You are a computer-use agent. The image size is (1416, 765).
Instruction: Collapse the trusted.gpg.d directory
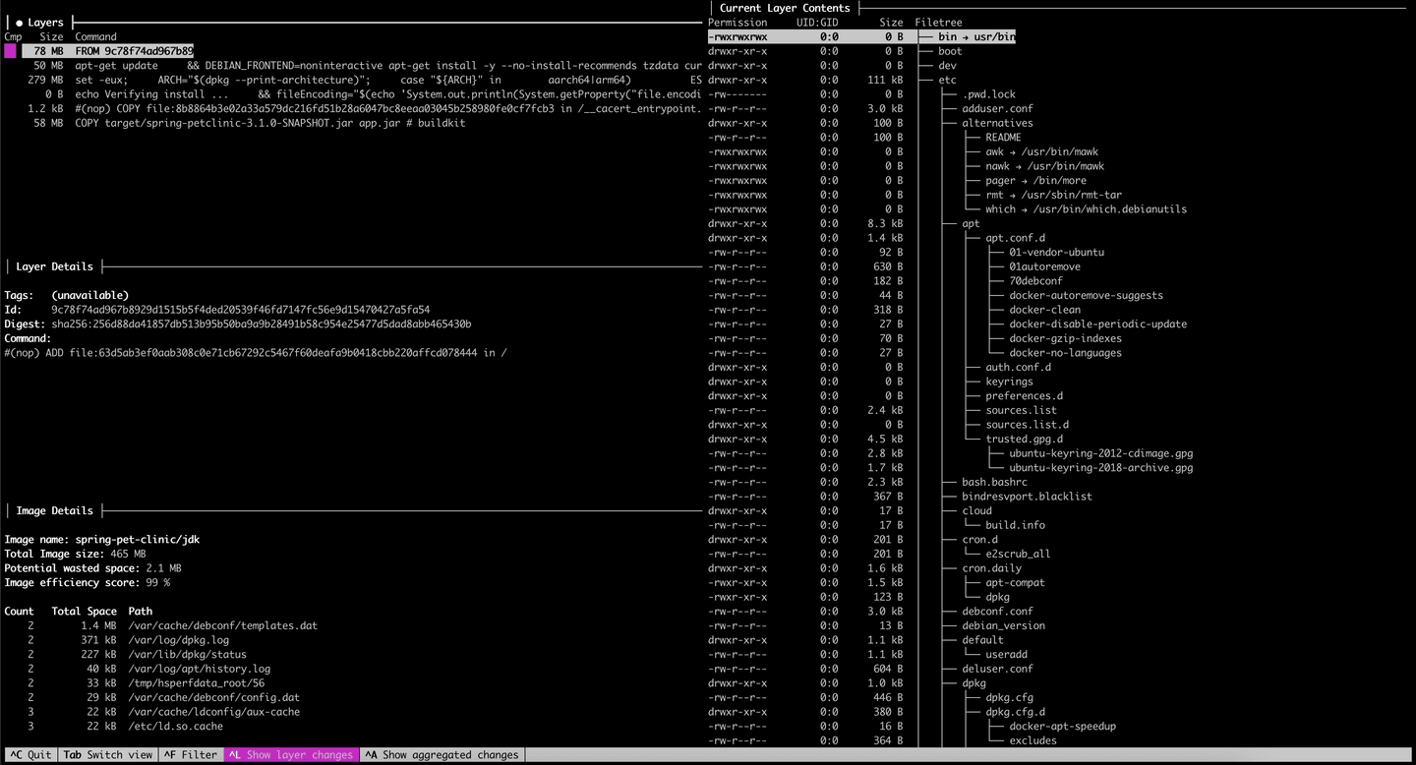pos(1024,439)
